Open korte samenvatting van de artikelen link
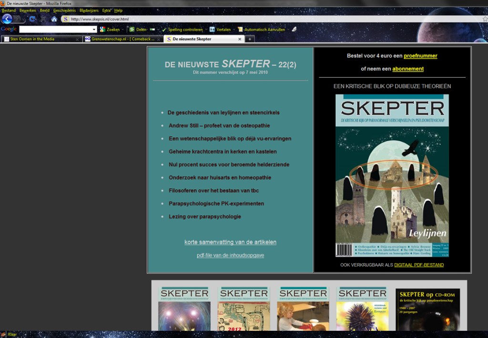Screen dimensions: 488x338 [x=230, y=242]
